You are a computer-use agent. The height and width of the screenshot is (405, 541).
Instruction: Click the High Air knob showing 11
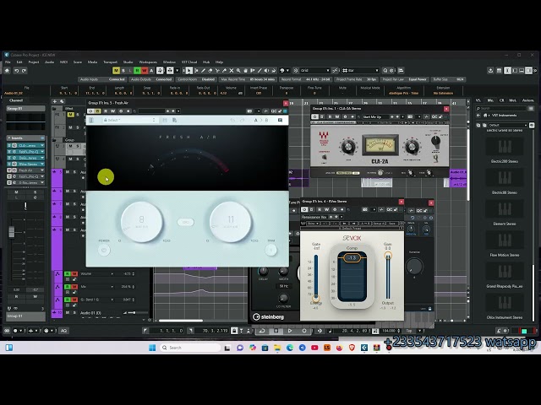pyautogui.click(x=231, y=222)
